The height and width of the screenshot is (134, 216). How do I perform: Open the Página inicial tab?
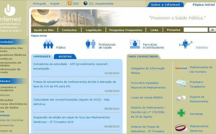(204, 5)
